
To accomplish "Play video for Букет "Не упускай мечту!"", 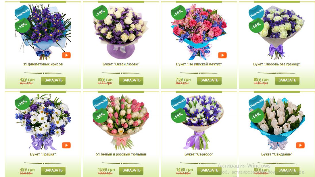I will pyautogui.click(x=222, y=55).
